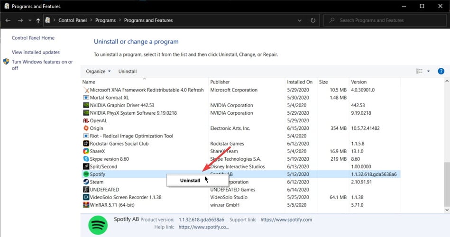Open Turn Windows features on or off
This screenshot has width=450, height=237.
point(42,65)
